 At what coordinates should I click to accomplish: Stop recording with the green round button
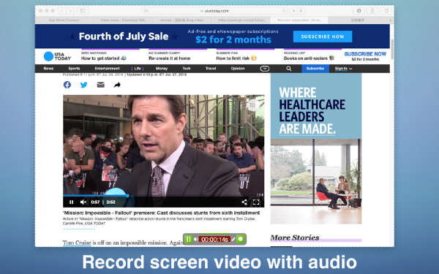[241, 239]
